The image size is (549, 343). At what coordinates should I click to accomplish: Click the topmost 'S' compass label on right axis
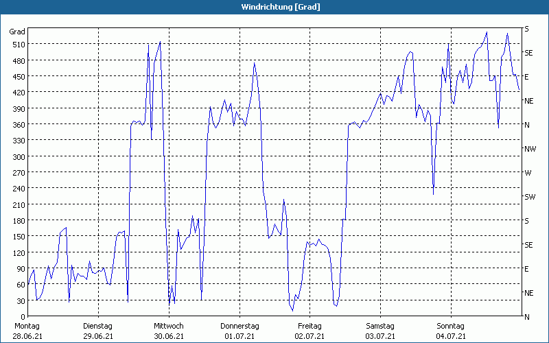(x=526, y=29)
